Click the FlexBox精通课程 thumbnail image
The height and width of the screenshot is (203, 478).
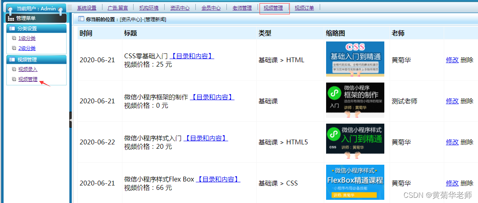[355, 182]
